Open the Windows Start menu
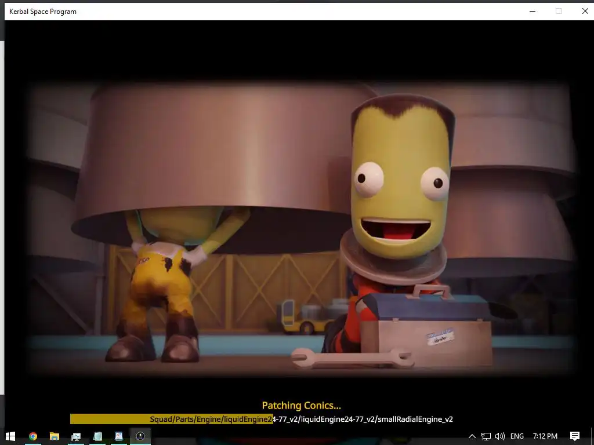This screenshot has height=445, width=594. pyautogui.click(x=10, y=436)
